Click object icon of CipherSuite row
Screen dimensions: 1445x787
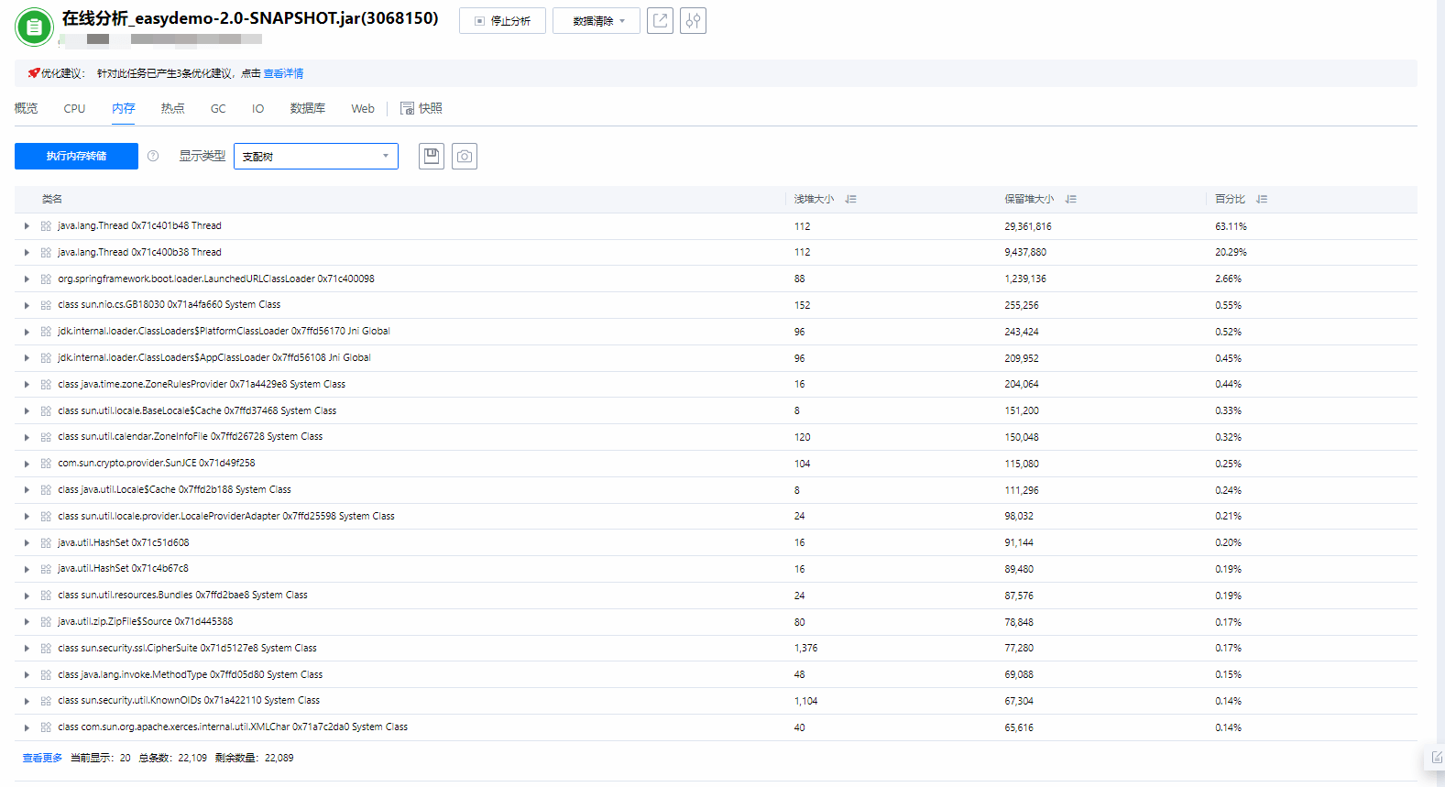click(46, 649)
